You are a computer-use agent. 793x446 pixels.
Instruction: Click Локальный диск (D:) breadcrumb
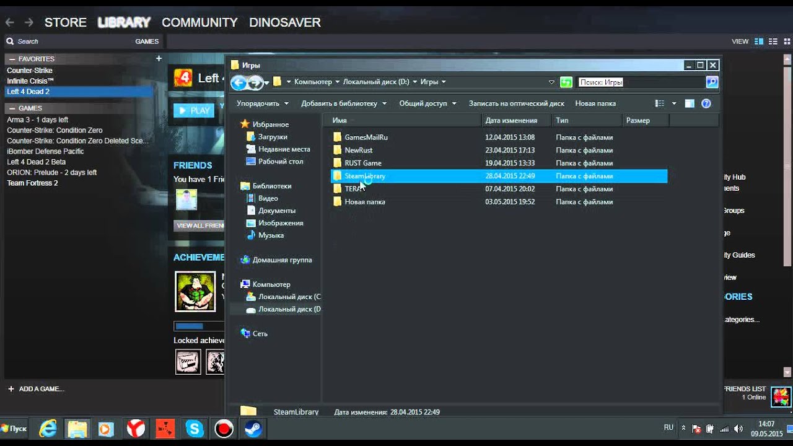pos(375,82)
